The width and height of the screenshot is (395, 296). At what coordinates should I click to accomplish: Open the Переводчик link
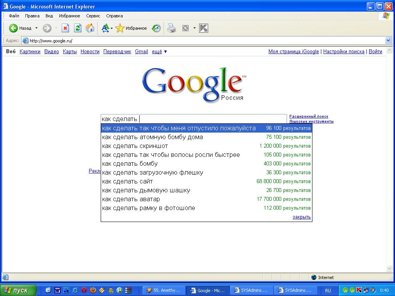click(117, 52)
